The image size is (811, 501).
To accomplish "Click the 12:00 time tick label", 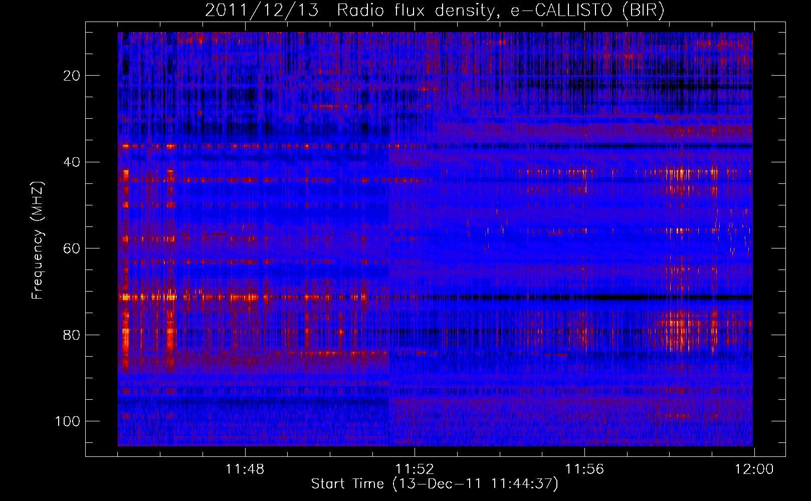I will point(754,469).
